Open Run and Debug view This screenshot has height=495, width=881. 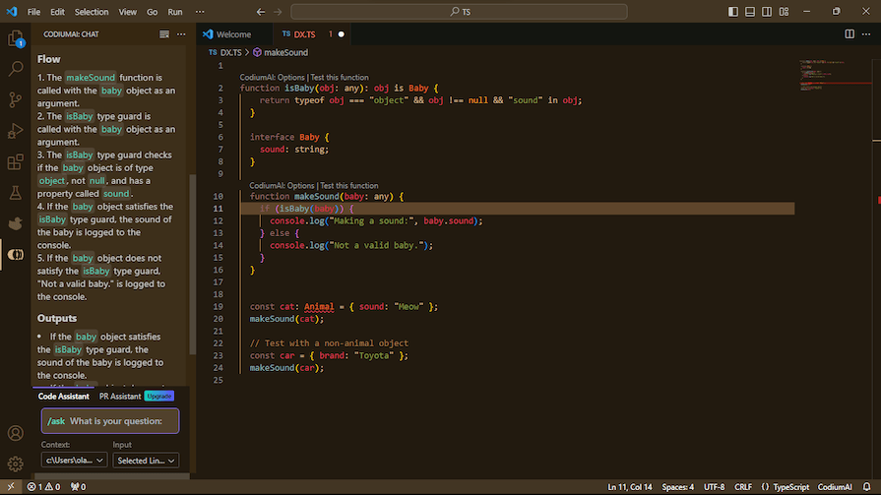pos(16,131)
